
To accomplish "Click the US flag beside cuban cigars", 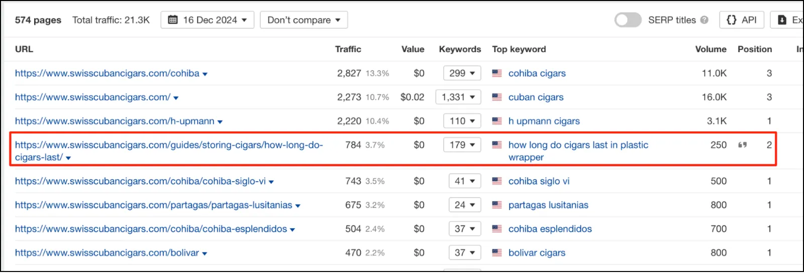I will (496, 97).
